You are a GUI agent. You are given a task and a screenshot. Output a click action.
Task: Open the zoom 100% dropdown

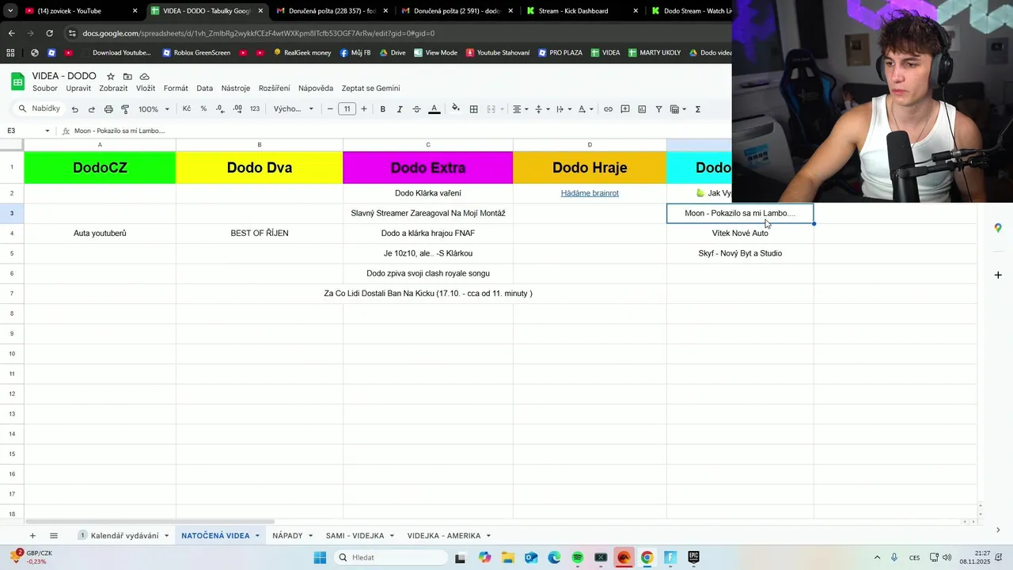tap(154, 109)
